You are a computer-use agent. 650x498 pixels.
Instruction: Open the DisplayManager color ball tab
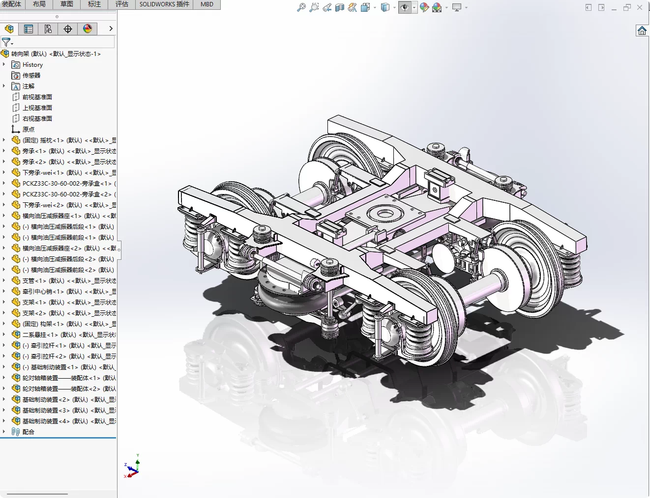pyautogui.click(x=88, y=29)
